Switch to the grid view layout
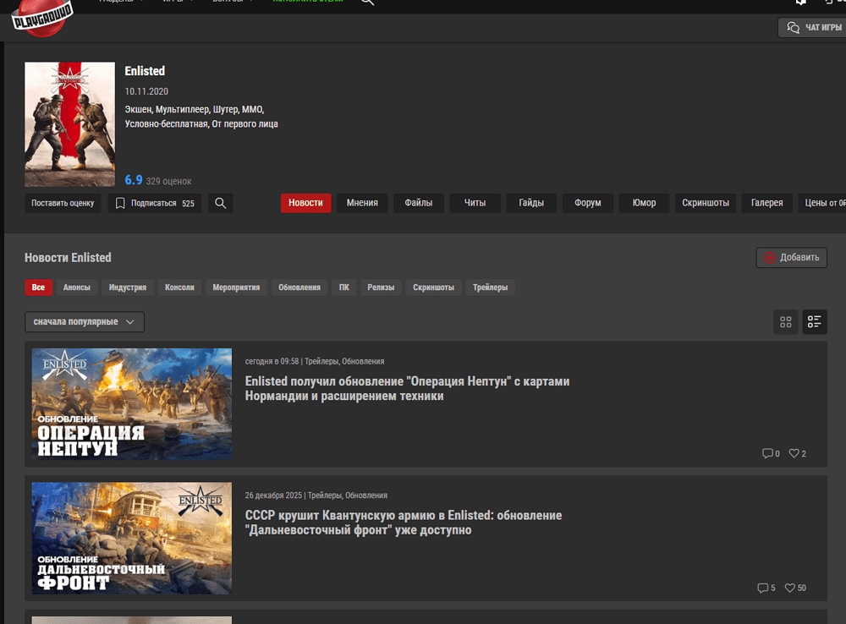This screenshot has width=846, height=624. 786,322
